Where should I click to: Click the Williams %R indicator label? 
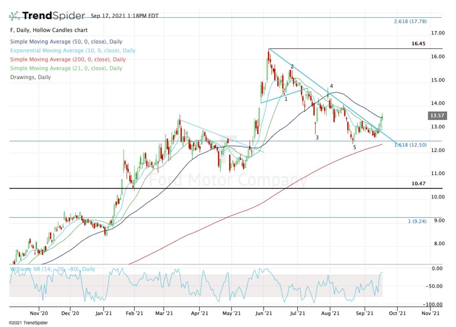pyautogui.click(x=52, y=269)
